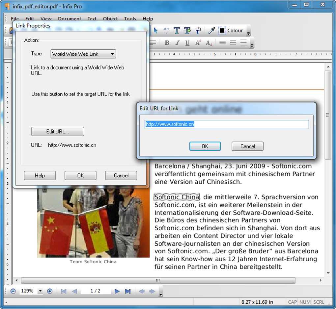Image resolution: width=336 pixels, height=309 pixels.
Task: Jump to the last page
Action: (x=128, y=291)
